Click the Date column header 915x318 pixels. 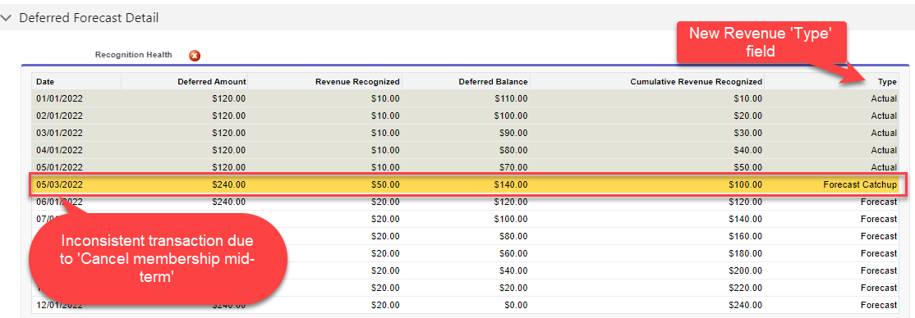pyautogui.click(x=45, y=82)
